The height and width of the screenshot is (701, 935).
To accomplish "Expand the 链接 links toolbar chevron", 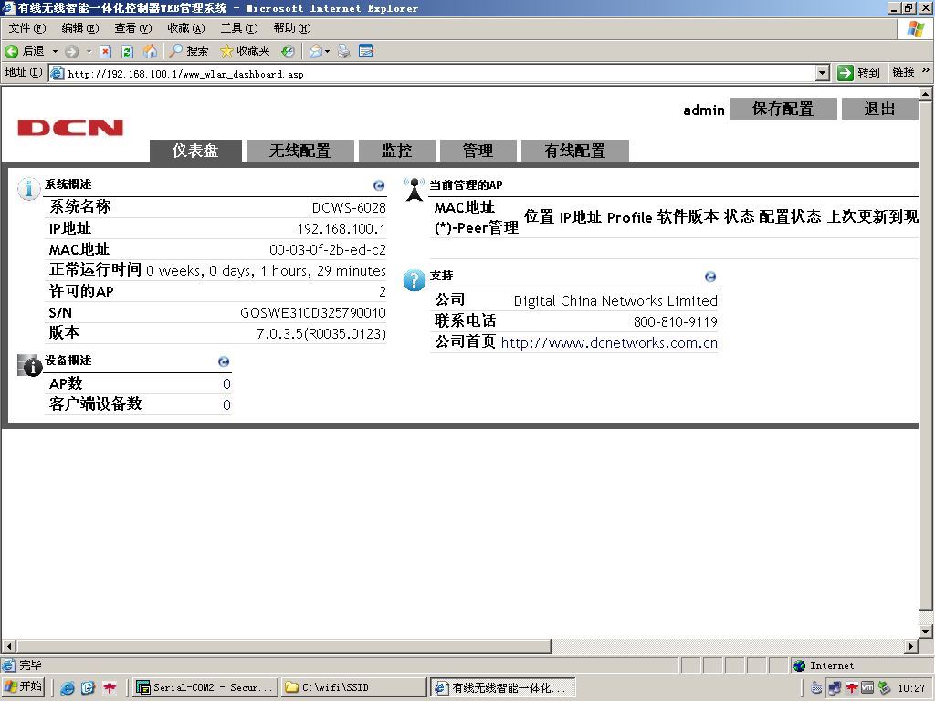I will (926, 70).
